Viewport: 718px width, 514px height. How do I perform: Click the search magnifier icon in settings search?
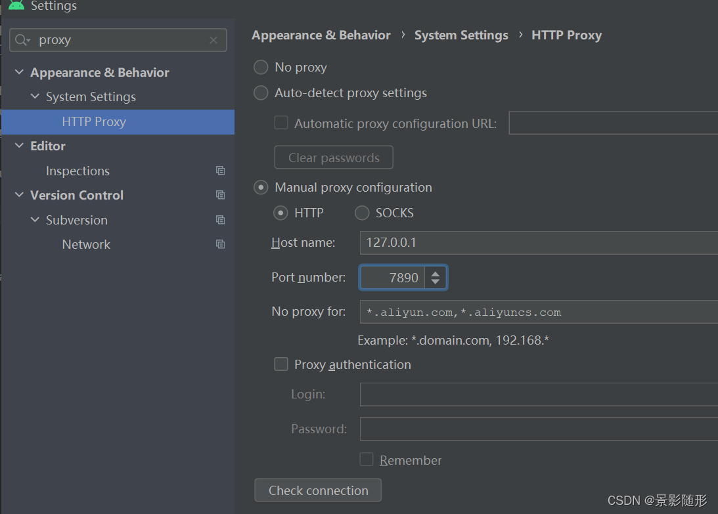22,40
